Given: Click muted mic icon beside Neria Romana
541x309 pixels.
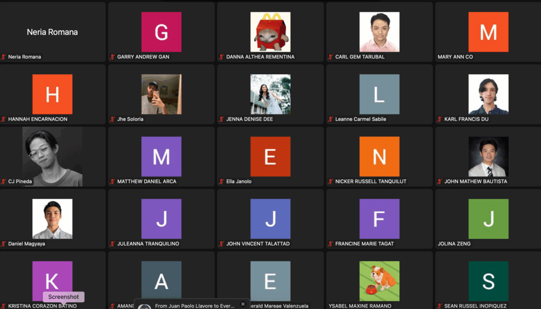Looking at the screenshot, I should click(4, 57).
